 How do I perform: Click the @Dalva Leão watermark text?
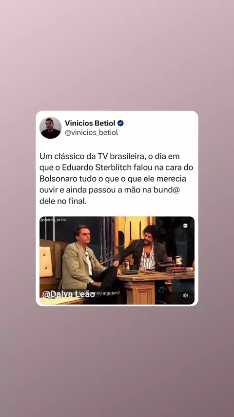click(x=69, y=294)
